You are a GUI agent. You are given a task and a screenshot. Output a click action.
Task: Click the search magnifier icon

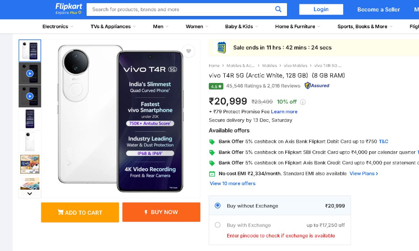click(278, 9)
